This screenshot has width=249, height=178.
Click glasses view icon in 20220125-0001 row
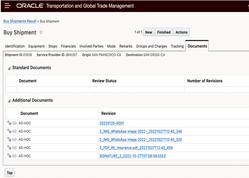coord(14,123)
